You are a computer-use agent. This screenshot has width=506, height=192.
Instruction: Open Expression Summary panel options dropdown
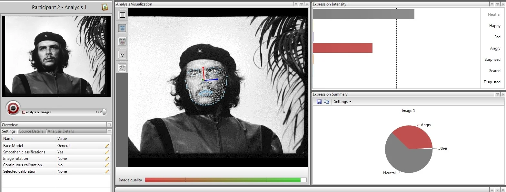498,94
